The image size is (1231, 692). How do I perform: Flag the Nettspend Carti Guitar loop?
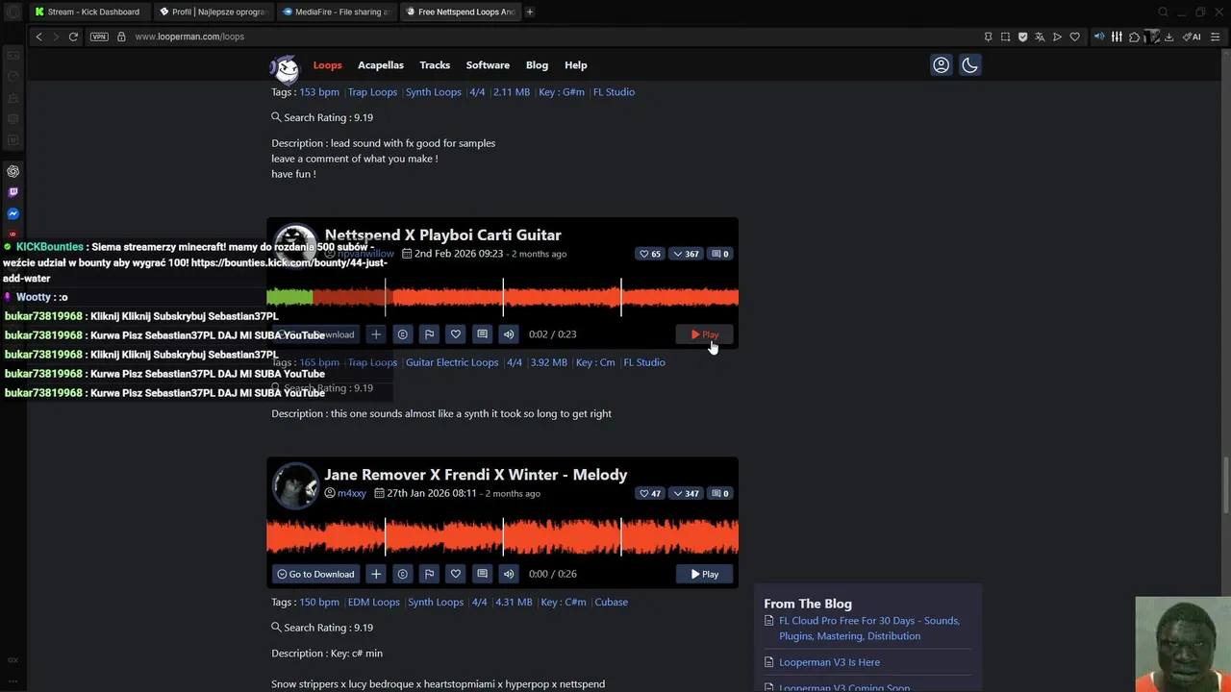tap(429, 334)
